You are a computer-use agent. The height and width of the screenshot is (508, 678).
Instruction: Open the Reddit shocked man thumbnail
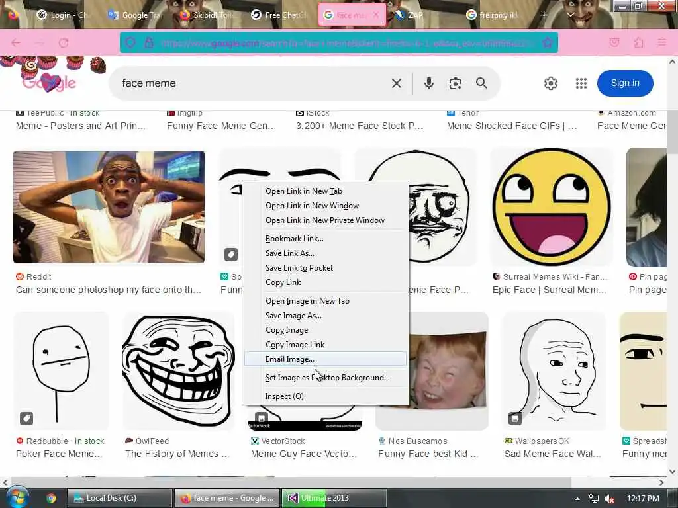[109, 207]
